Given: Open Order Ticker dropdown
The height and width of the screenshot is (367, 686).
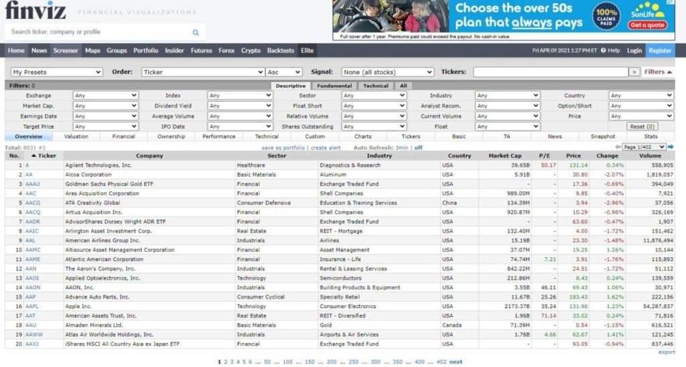Looking at the screenshot, I should pos(203,72).
